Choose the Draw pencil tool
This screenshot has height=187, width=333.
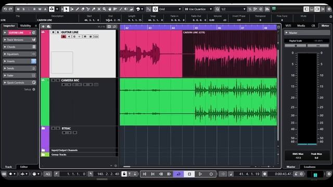77,9
